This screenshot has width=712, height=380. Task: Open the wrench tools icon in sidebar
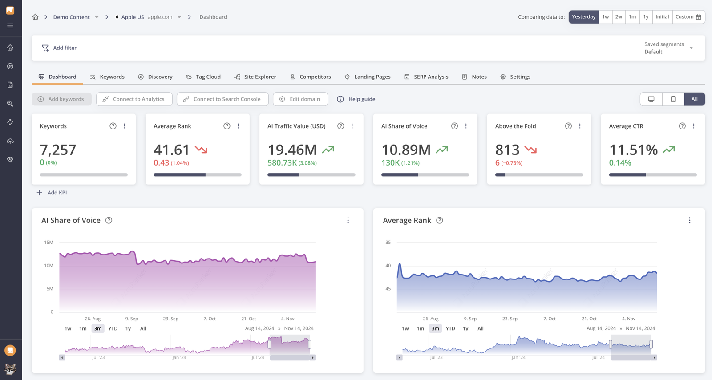pos(10,104)
